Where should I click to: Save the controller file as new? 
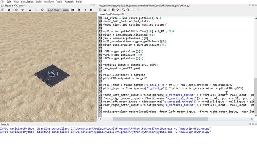[x=113, y=10]
